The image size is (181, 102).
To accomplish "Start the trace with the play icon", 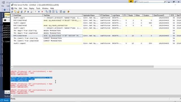I will [36, 12].
